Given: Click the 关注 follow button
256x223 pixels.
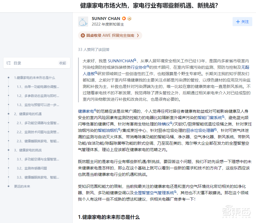Looking at the screenshot, I should coord(242,22).
